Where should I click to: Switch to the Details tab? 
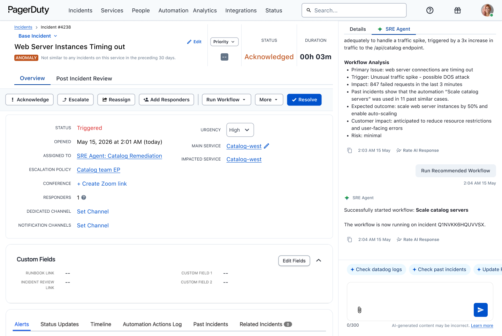(358, 29)
